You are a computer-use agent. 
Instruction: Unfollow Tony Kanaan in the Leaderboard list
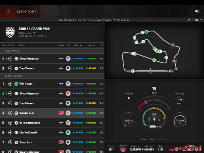pos(10,103)
